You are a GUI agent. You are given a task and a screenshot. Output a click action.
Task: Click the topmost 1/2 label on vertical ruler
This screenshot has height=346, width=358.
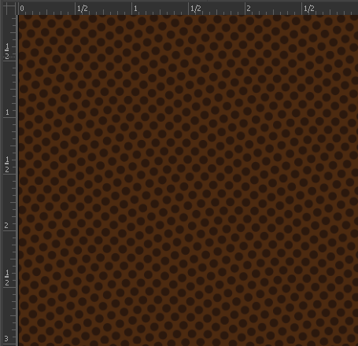click(x=7, y=52)
